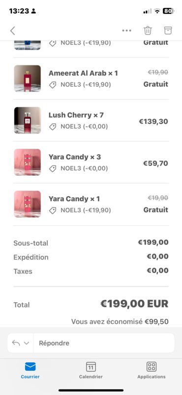Expand reply options dropdown chevron
The width and height of the screenshot is (182, 395).
pos(27,343)
